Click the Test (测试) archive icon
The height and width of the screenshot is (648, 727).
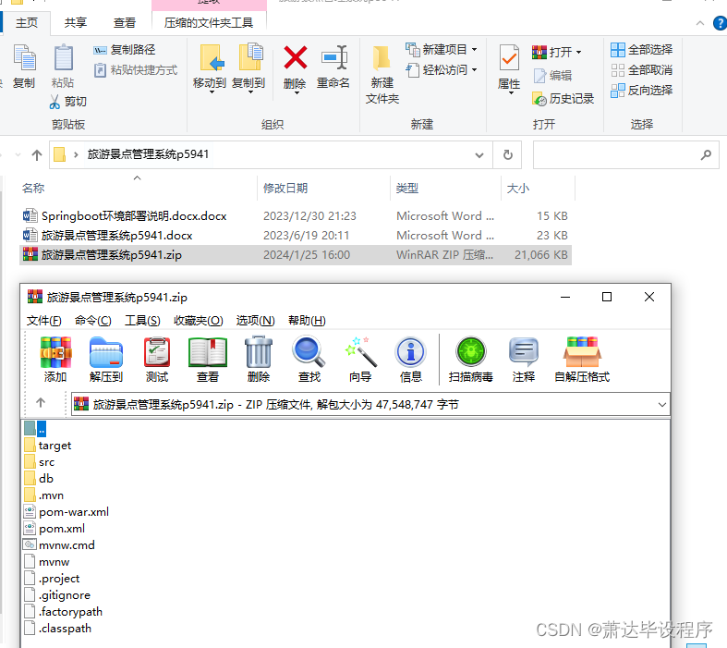pyautogui.click(x=157, y=352)
